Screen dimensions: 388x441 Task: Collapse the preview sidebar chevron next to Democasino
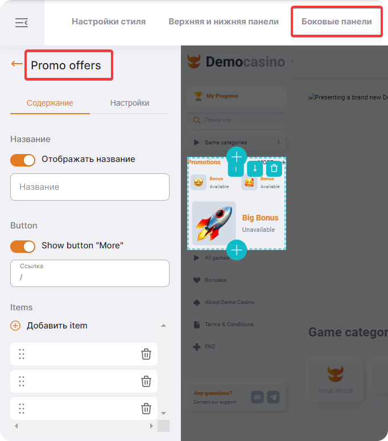(x=292, y=61)
